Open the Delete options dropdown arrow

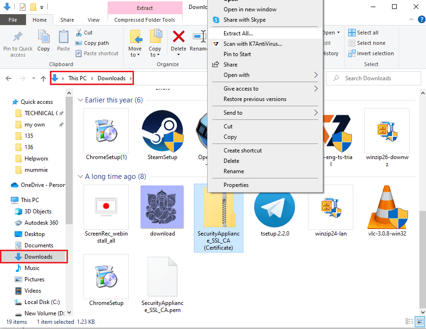(178, 55)
